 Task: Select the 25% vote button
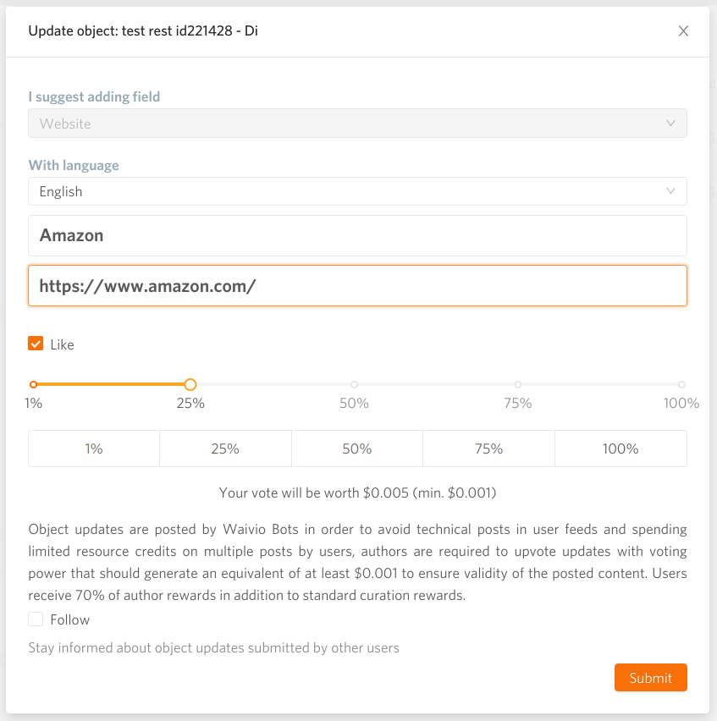coord(225,449)
